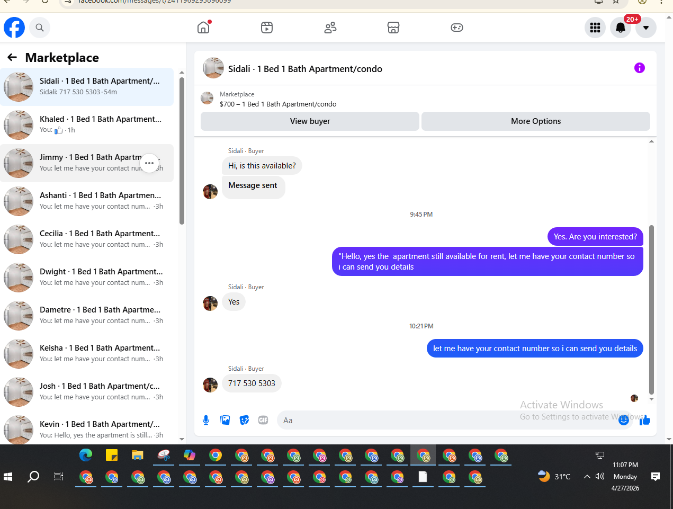Open options menu on Jimmy conversation

149,163
